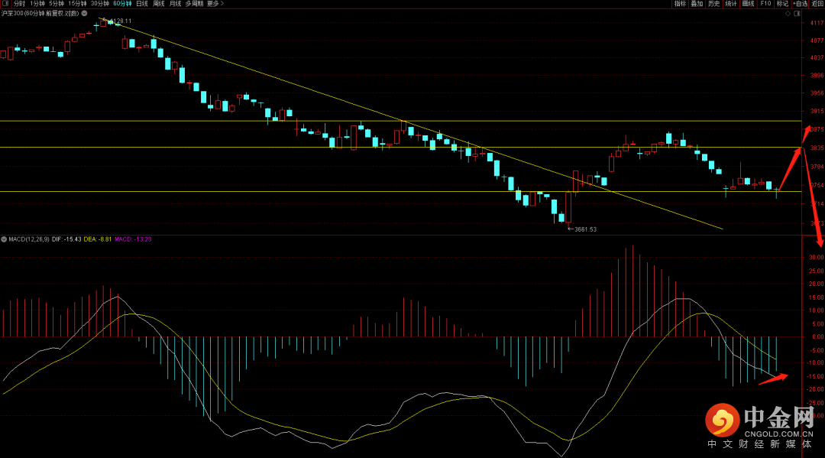This screenshot has height=458, width=825.
Task: Click the yellow descending trend line
Action: [382, 112]
